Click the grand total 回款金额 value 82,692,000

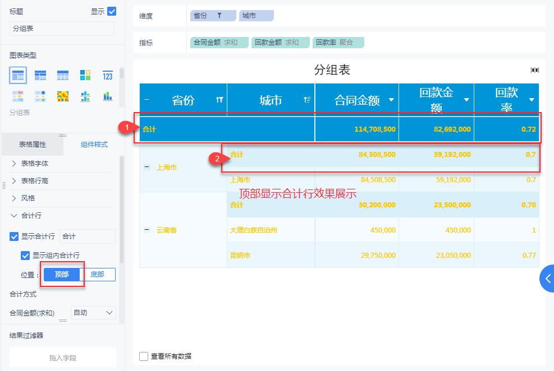452,129
